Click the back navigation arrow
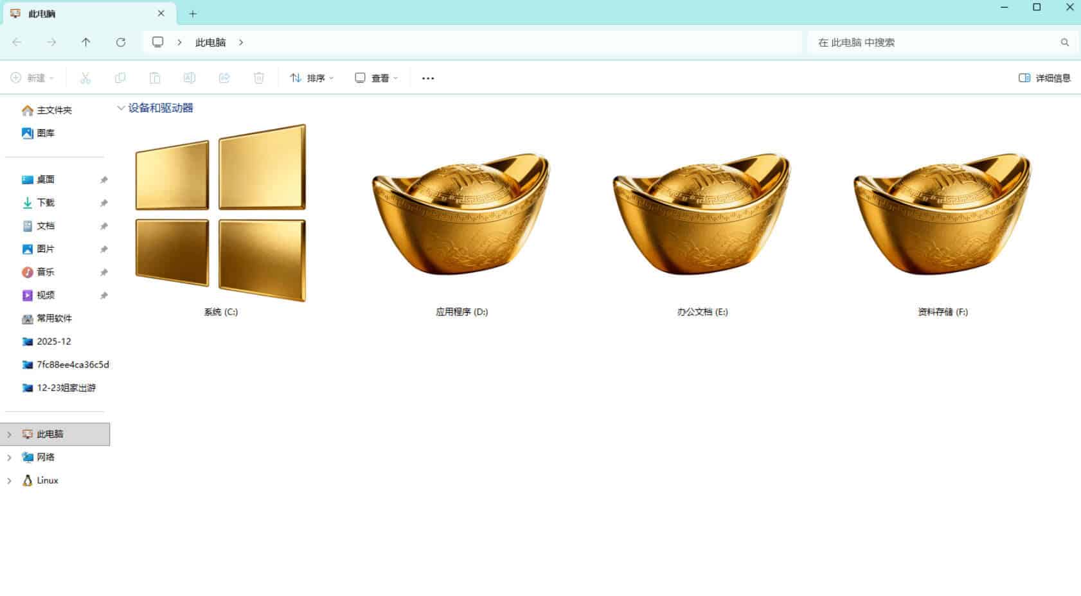Image resolution: width=1081 pixels, height=596 pixels. click(x=17, y=42)
